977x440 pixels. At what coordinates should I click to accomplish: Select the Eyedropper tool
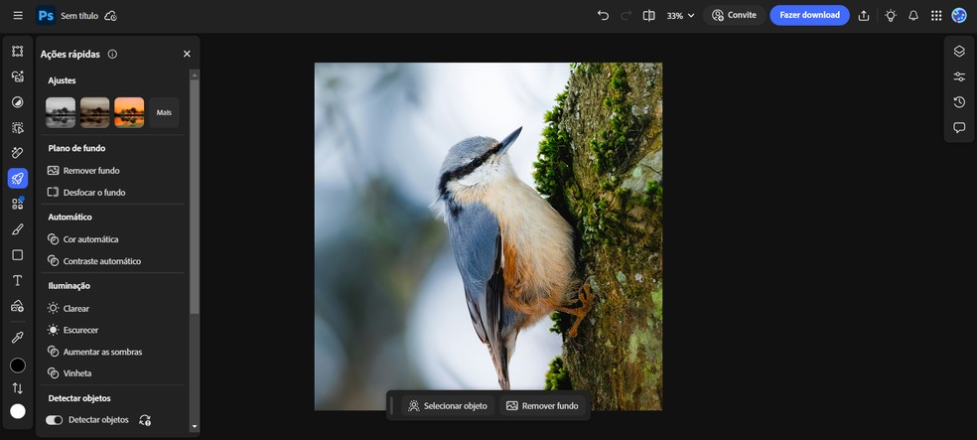(x=17, y=338)
